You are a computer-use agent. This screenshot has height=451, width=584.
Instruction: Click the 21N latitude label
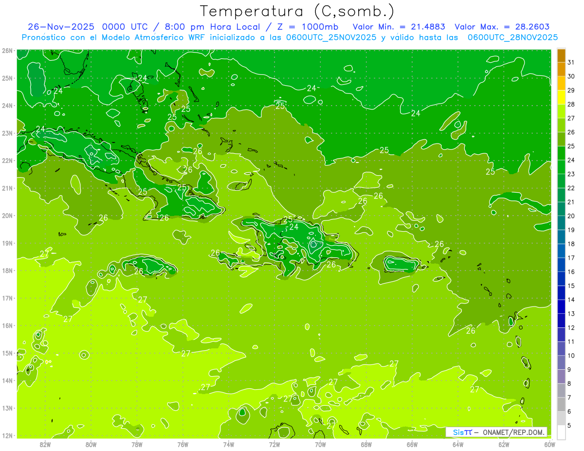[x=7, y=188]
